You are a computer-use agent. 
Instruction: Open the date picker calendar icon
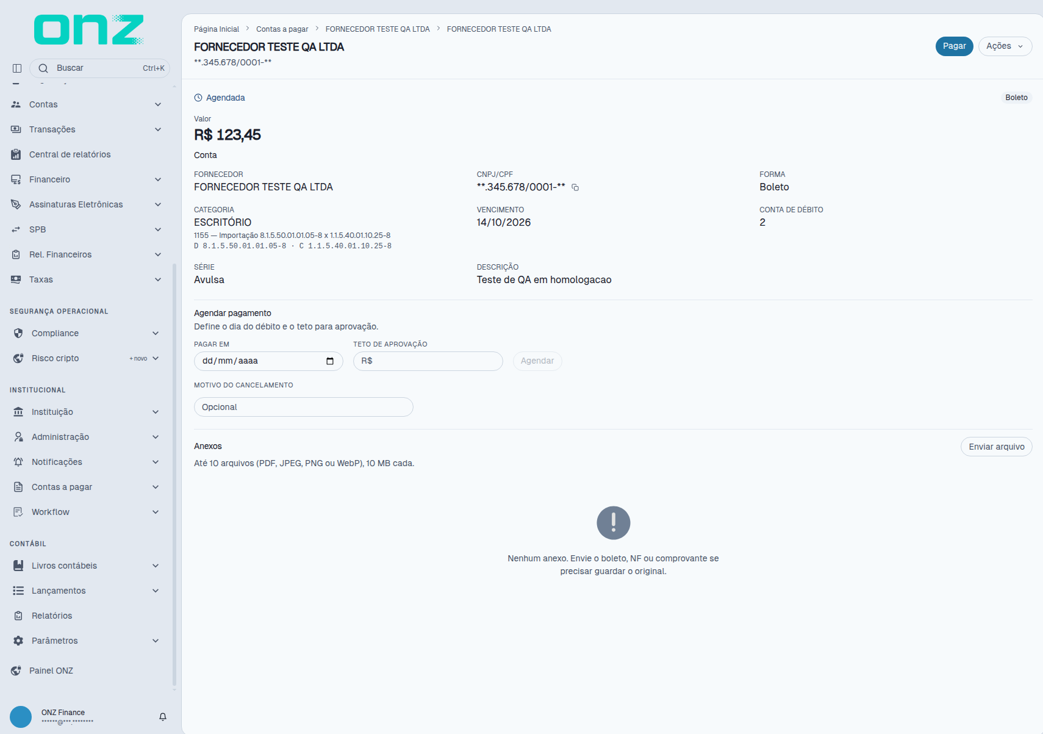[x=330, y=361]
